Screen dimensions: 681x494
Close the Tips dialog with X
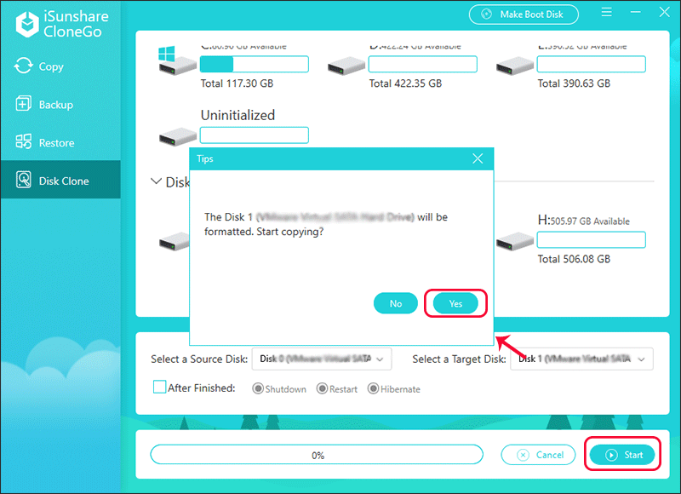point(478,158)
